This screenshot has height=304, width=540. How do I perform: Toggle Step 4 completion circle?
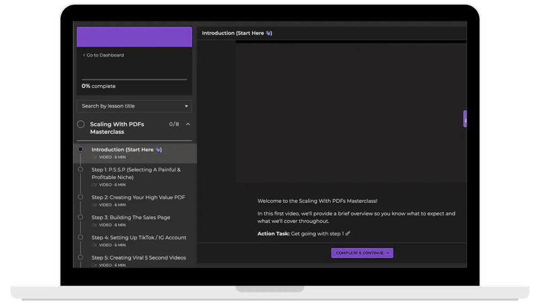pos(80,237)
